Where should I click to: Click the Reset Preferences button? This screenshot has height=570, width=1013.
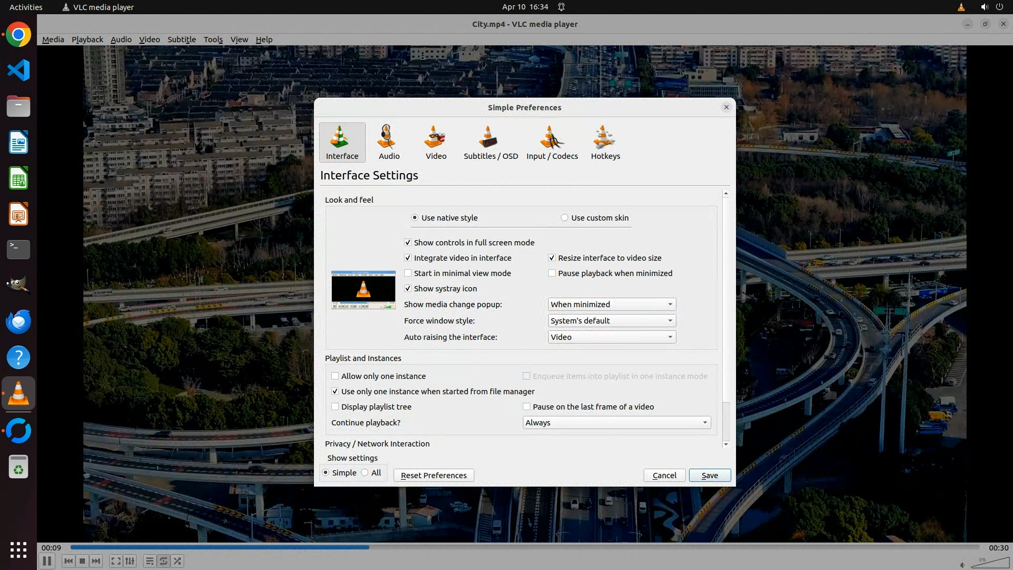point(434,476)
